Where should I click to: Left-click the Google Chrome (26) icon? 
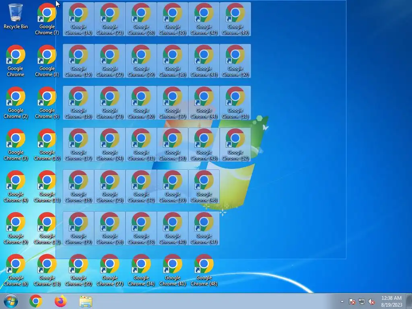[x=109, y=228]
